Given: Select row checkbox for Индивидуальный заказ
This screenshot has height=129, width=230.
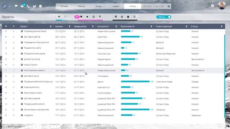Looking at the screenshot, I should pyautogui.click(x=6, y=31).
